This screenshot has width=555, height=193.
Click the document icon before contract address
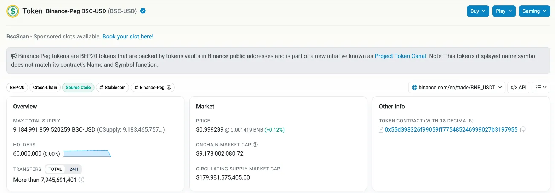click(381, 130)
